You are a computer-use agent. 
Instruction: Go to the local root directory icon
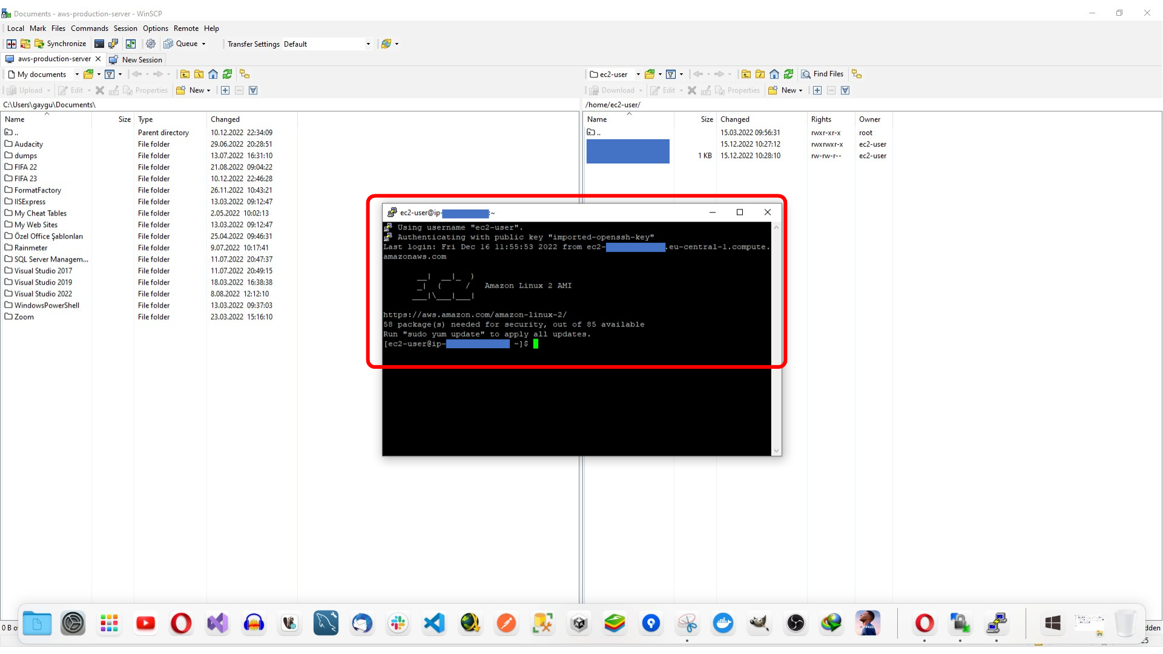pos(199,74)
